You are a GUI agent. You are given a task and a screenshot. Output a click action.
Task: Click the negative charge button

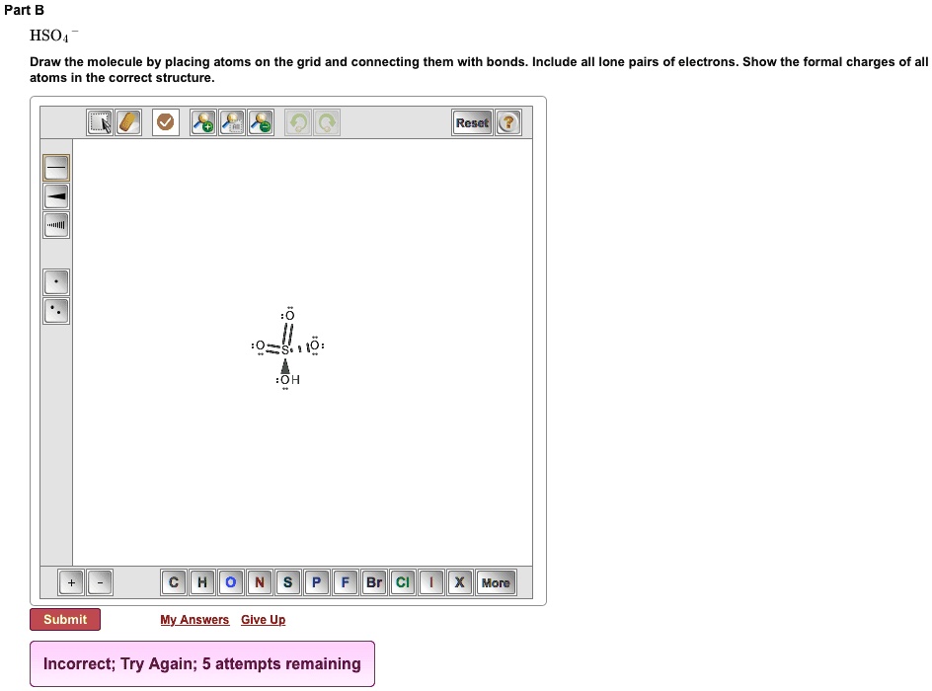(99, 582)
